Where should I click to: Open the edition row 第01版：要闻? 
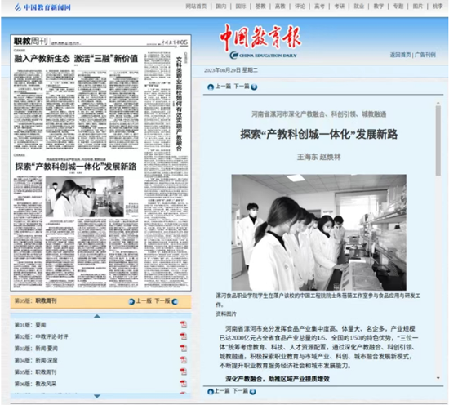[30, 325]
